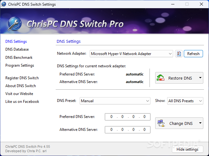Click first octet of Alternative DNS Server field

(111, 130)
